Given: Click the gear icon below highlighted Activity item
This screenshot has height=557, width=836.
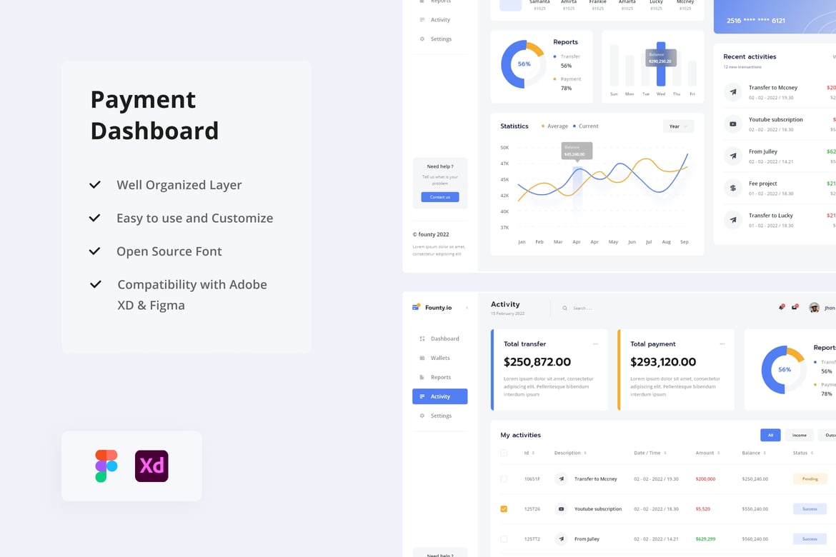Looking at the screenshot, I should pos(422,416).
